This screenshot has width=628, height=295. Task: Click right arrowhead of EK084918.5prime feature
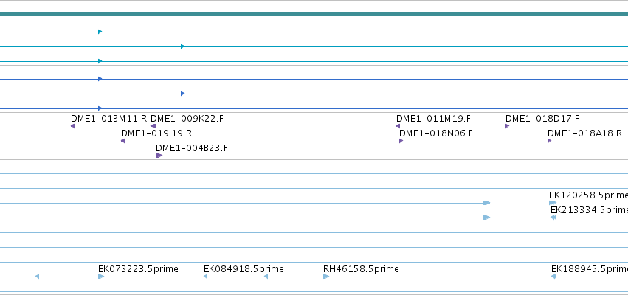coord(266,277)
